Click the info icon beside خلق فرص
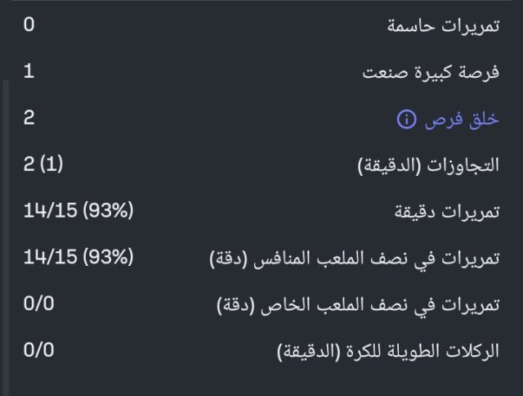Screen dimensions: 523x396 tap(406, 119)
